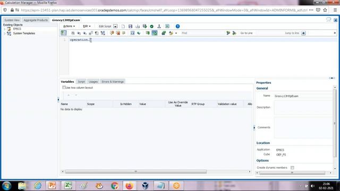Collapse Properties pane with splitter arrow

pyautogui.click(x=254, y=127)
